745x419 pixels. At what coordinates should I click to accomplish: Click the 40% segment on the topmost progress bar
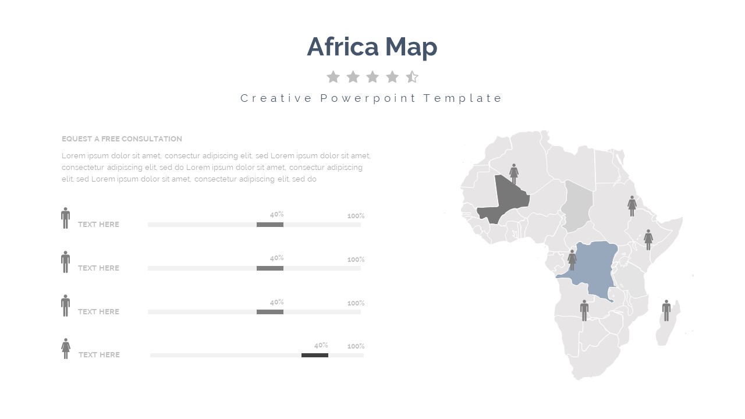[270, 225]
